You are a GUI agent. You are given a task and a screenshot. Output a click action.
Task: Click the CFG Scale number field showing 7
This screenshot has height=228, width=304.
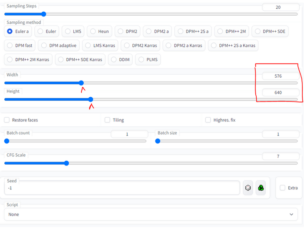click(x=281, y=156)
